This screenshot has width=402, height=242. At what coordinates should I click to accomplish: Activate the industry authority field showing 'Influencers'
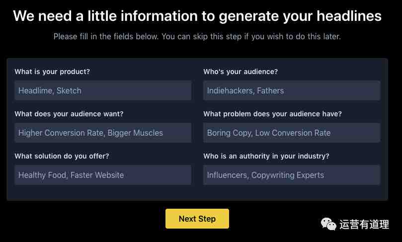(292, 175)
